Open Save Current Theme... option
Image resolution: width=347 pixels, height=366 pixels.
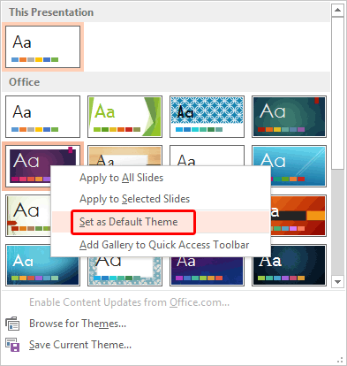tap(80, 345)
